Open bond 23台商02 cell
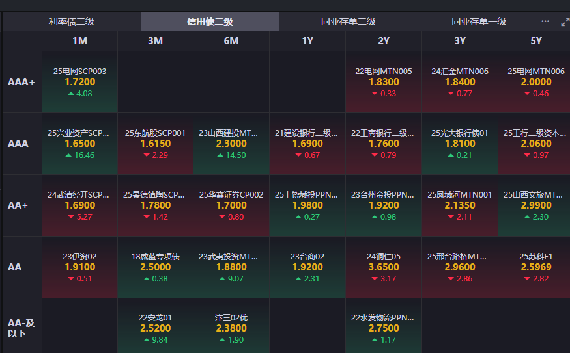This screenshot has height=353, width=570. tap(307, 267)
